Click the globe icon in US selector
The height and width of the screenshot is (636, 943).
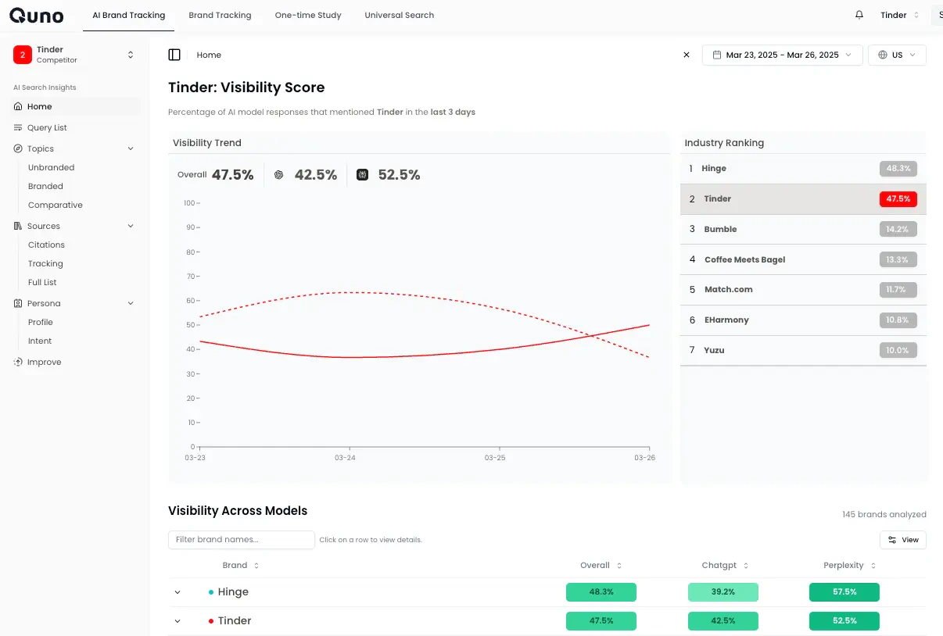[883, 55]
